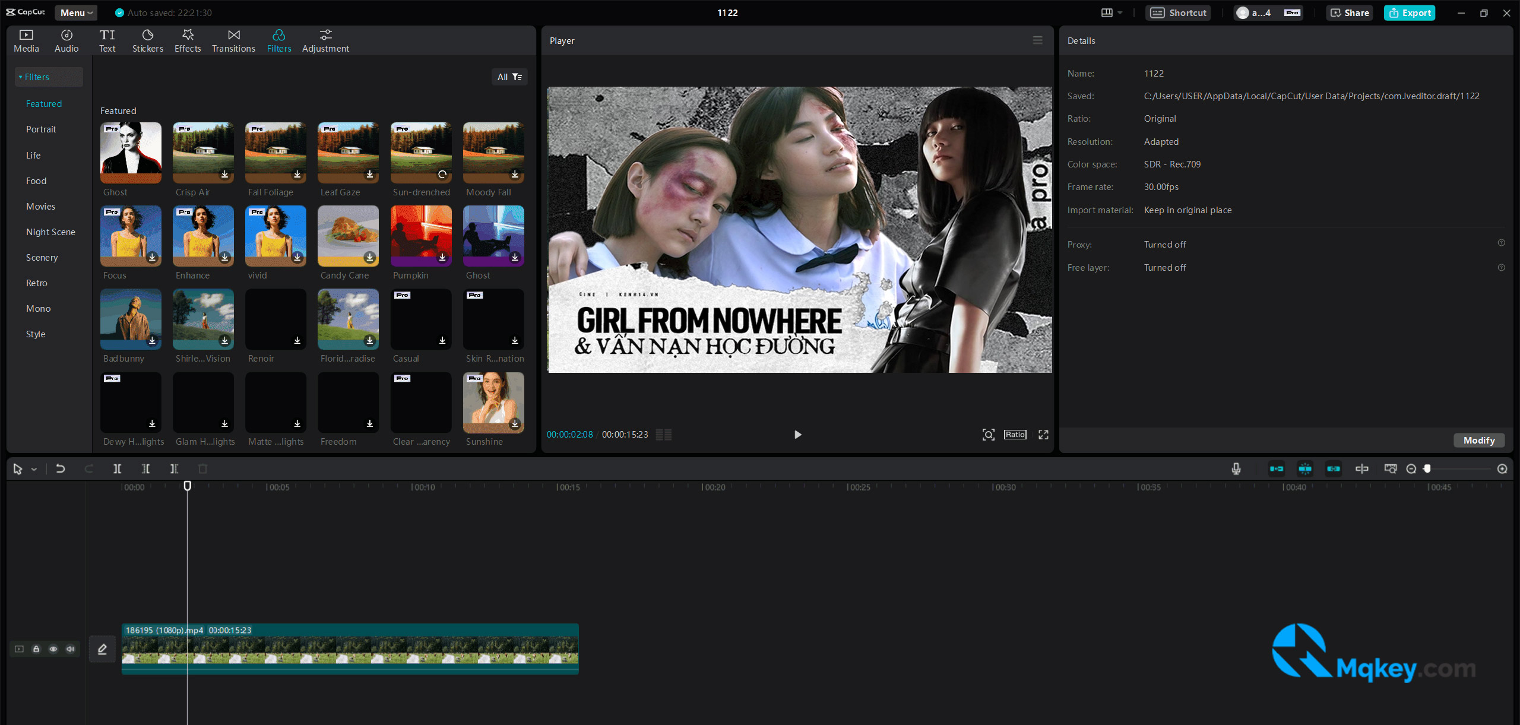Click the Share button

(x=1350, y=12)
